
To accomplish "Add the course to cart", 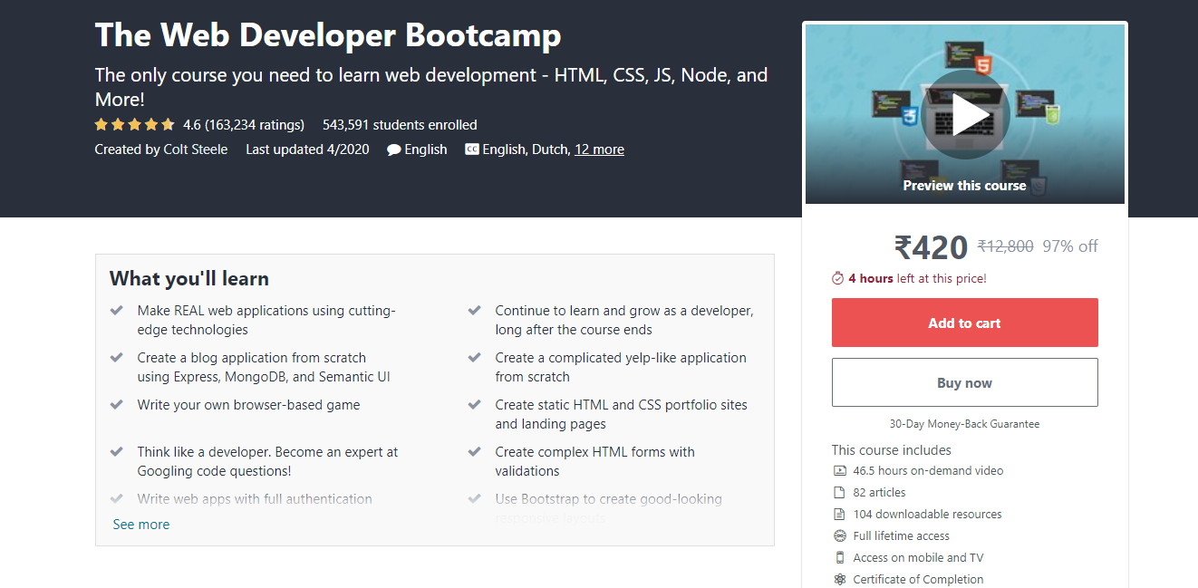I will click(965, 323).
